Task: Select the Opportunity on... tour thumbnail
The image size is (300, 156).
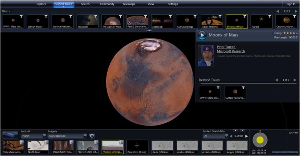Action: point(286,22)
